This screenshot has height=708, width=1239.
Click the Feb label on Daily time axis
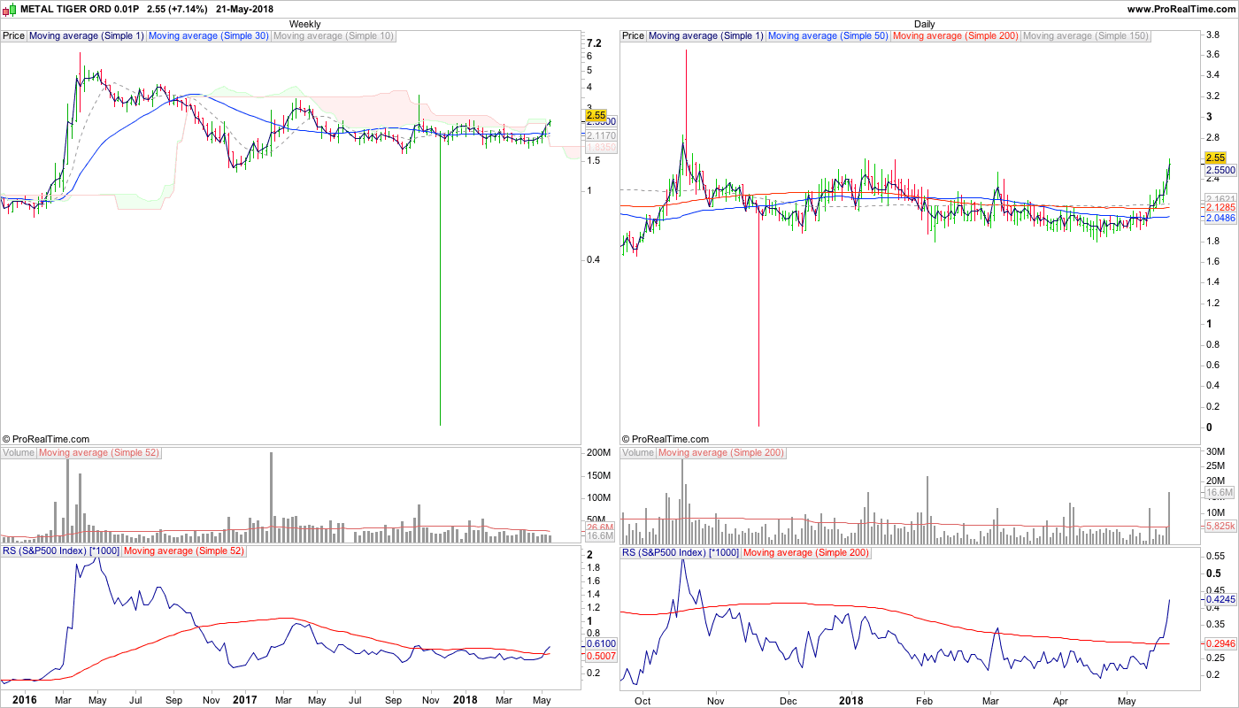pyautogui.click(x=924, y=699)
